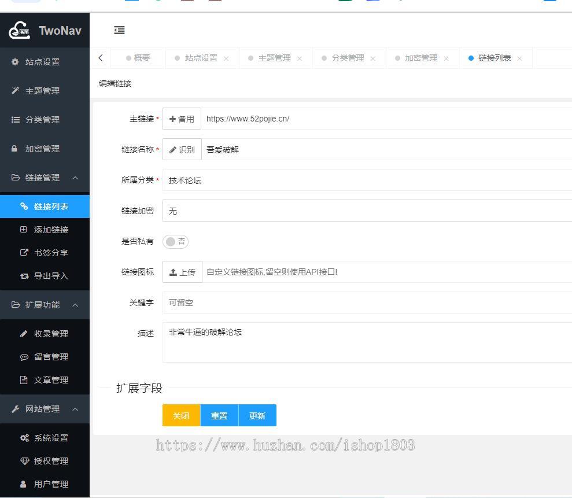
Task: Open 分类管理 in the sidebar
Action: 45,120
